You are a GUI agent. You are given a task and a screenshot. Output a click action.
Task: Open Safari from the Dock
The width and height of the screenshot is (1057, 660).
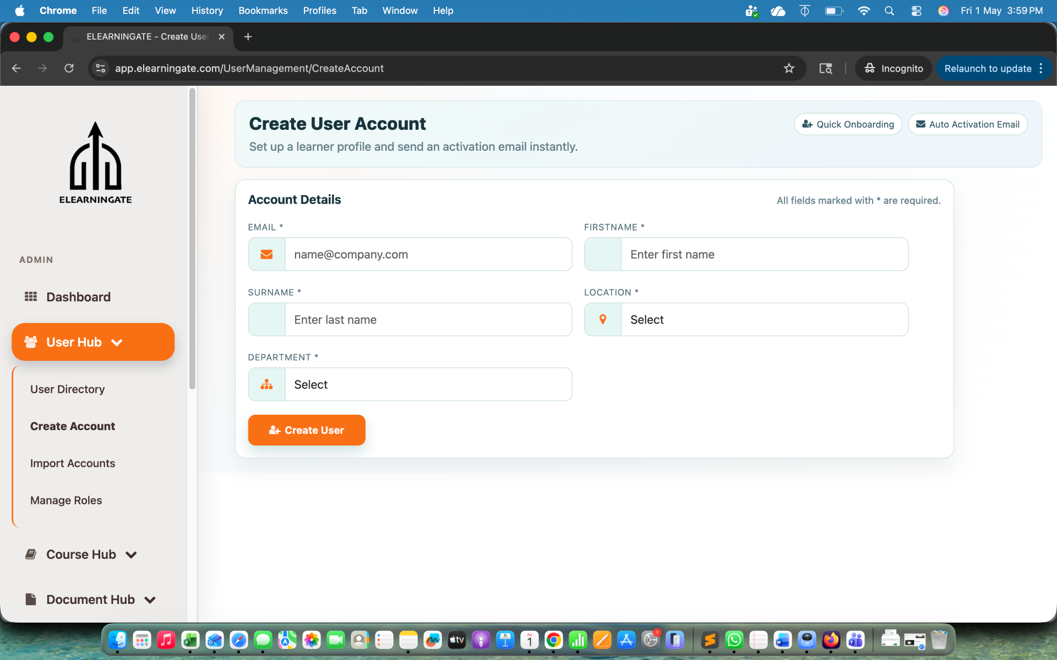[238, 640]
